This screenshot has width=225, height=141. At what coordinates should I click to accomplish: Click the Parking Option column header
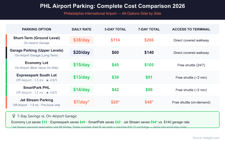pyautogui.click(x=37, y=29)
